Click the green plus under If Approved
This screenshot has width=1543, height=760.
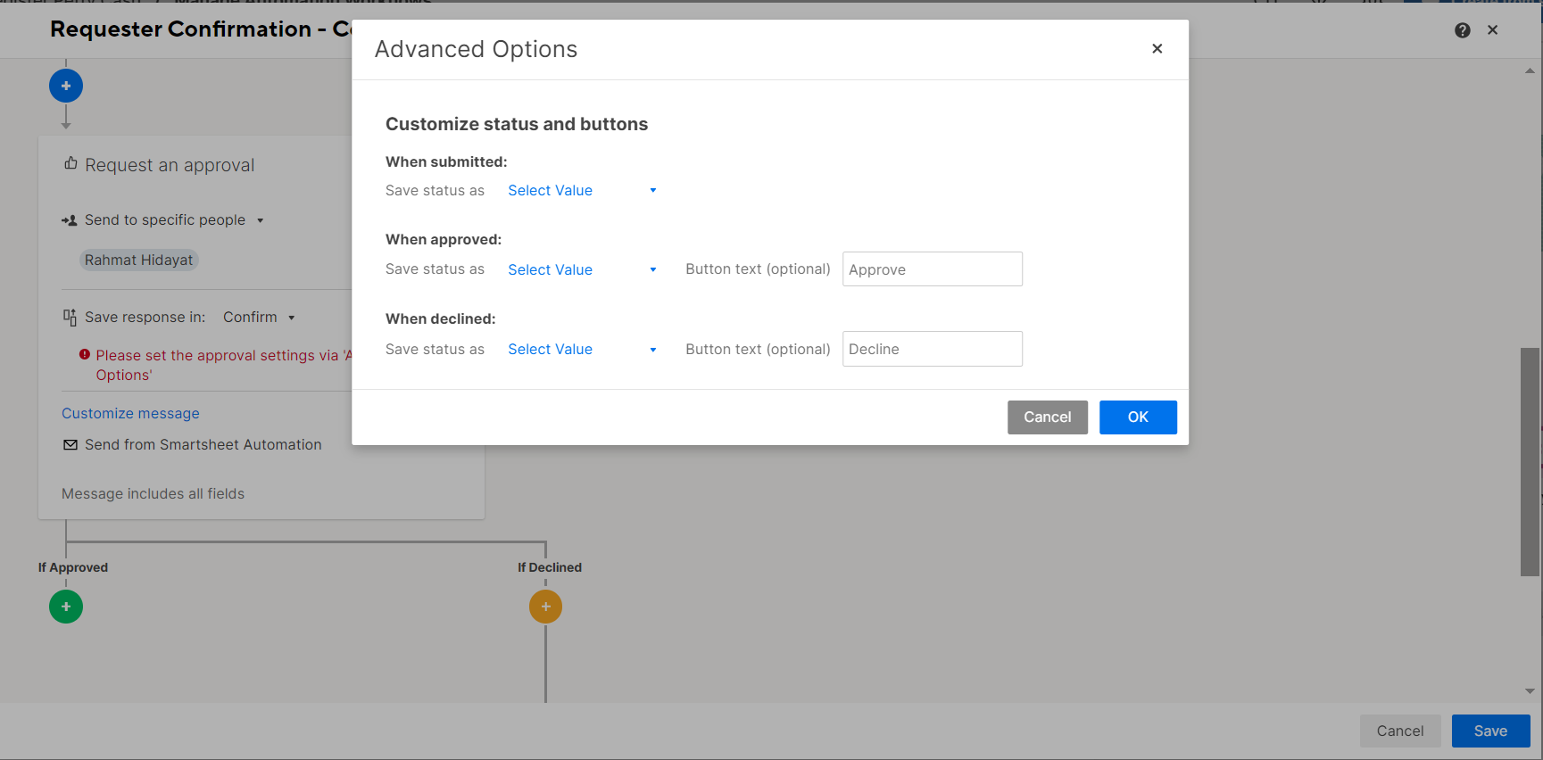click(x=66, y=607)
